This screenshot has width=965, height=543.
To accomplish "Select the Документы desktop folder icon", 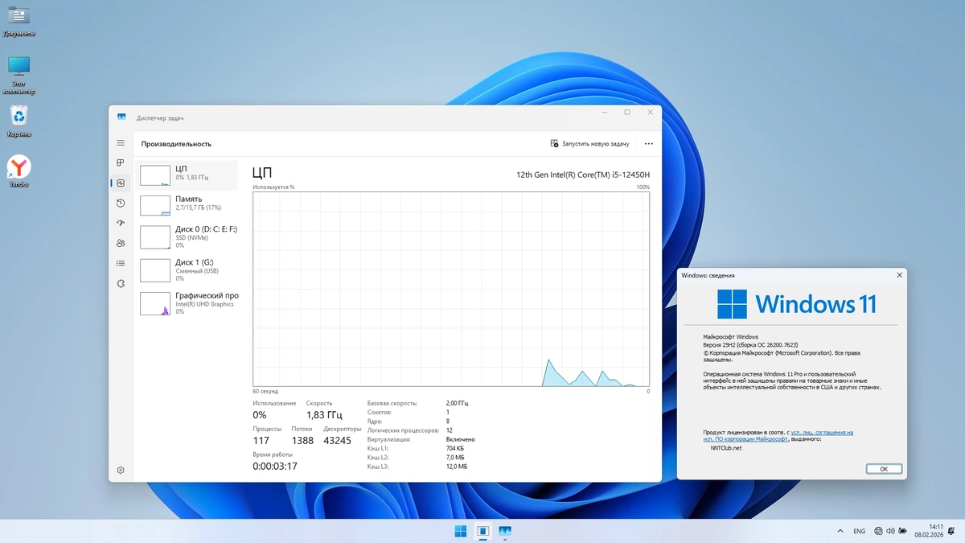I will pyautogui.click(x=18, y=22).
